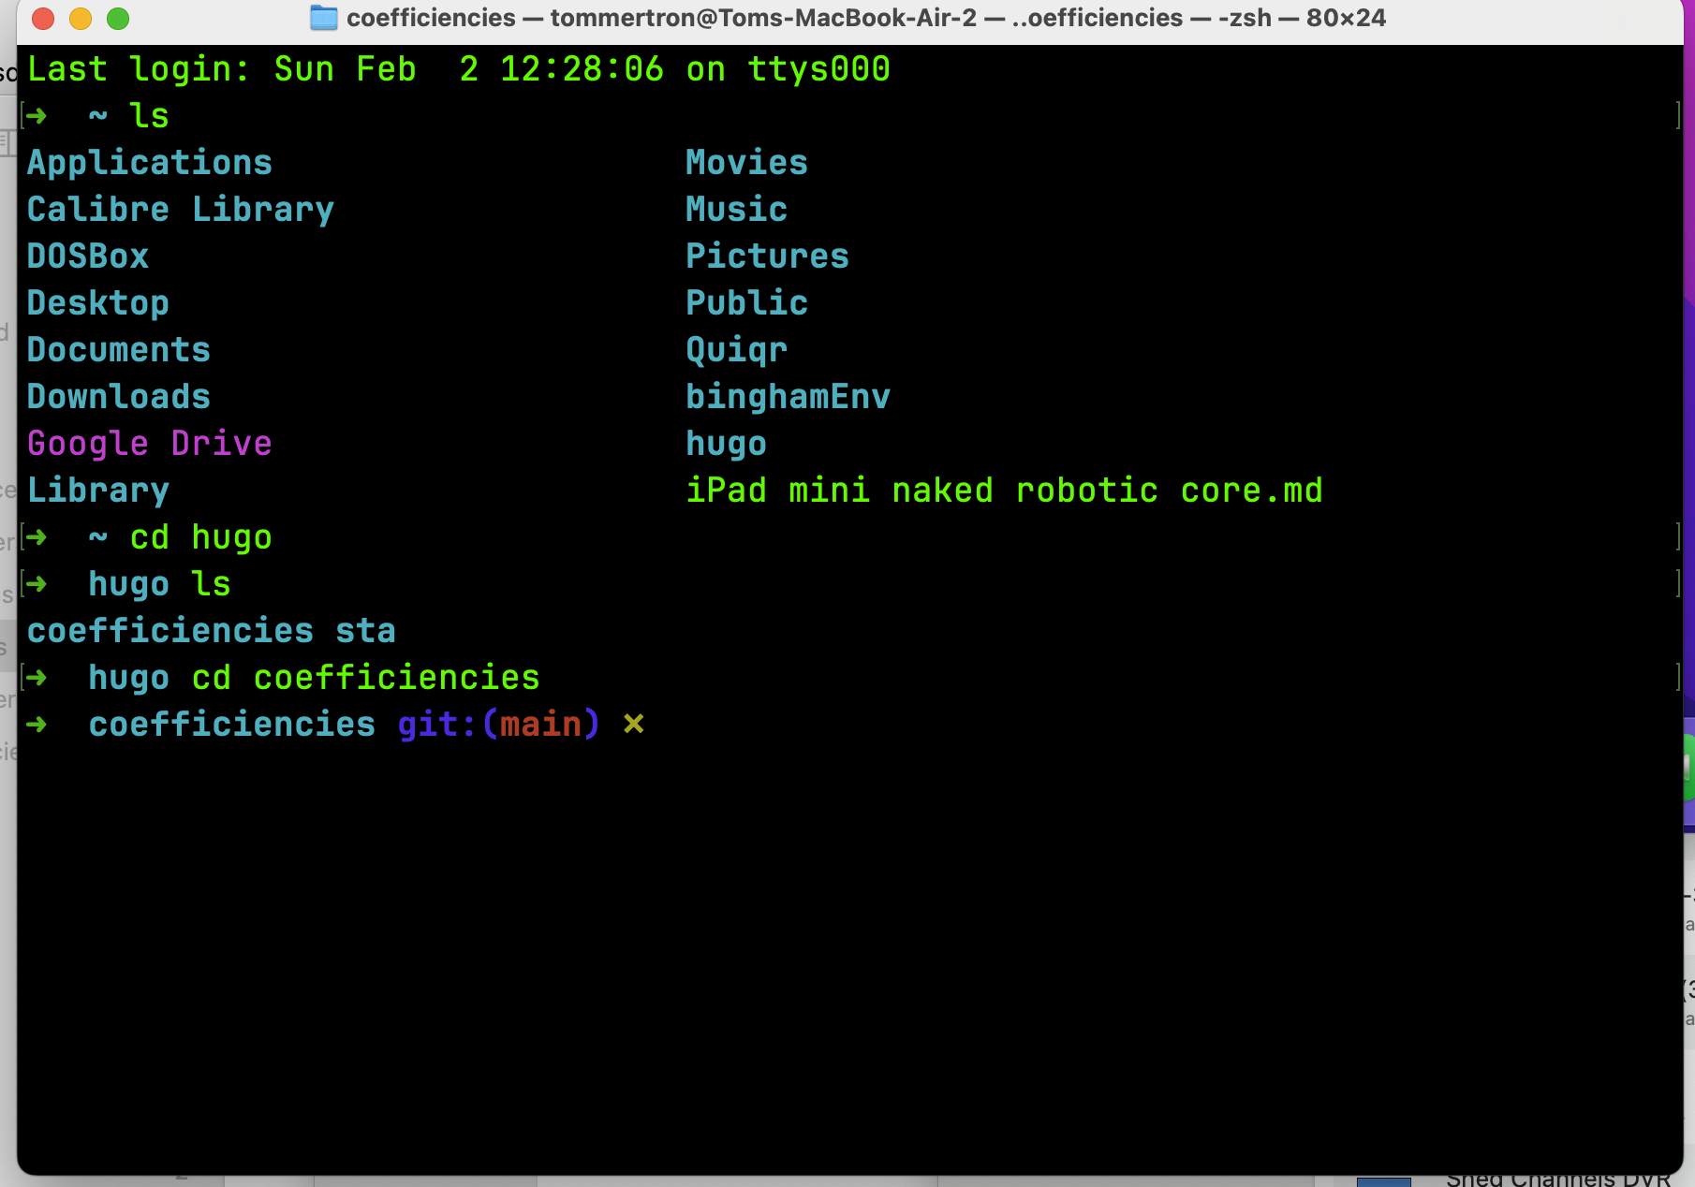This screenshot has height=1187, width=1695.
Task: Click the arrow prompt beside 'hugo ls'
Action: (x=37, y=583)
